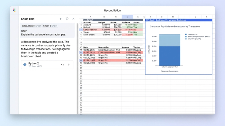The height and width of the screenshot is (126, 225).
Task: Click the -$12,000 variance cell
Action: click(x=127, y=35)
